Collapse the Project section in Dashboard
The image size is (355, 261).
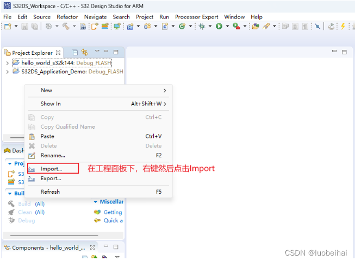click(10, 164)
